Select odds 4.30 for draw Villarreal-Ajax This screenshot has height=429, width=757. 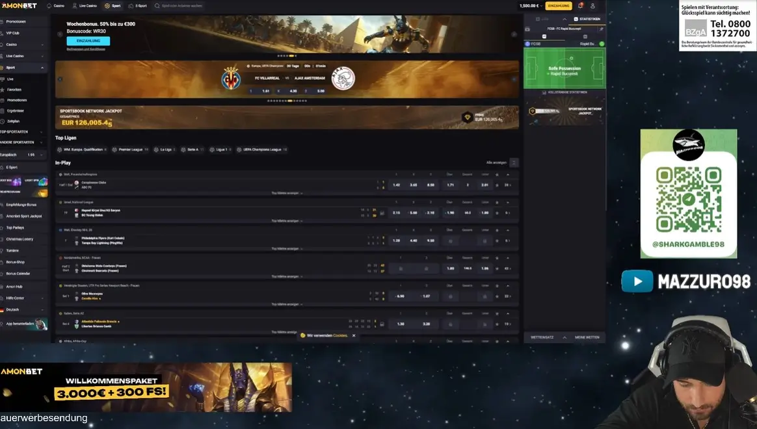(288, 91)
